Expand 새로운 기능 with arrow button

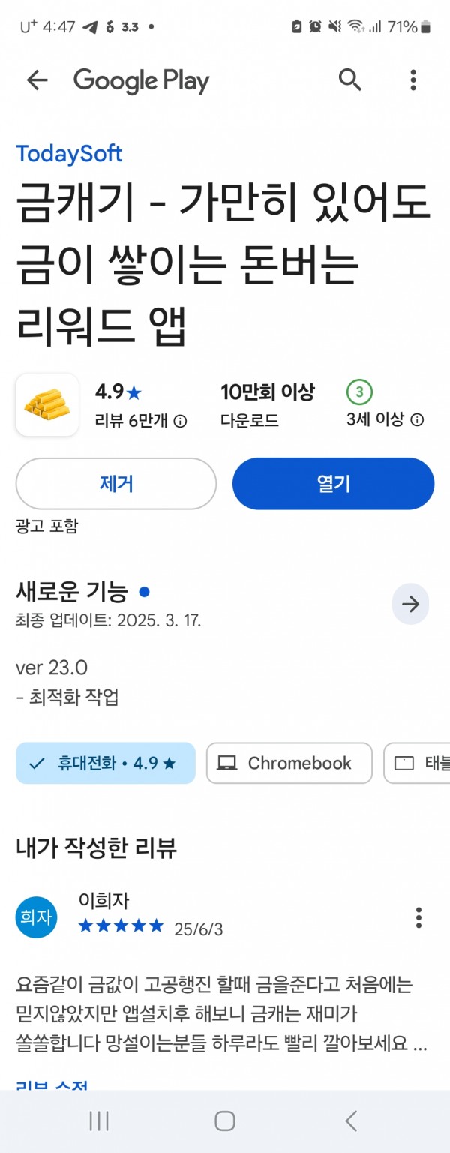click(x=410, y=605)
